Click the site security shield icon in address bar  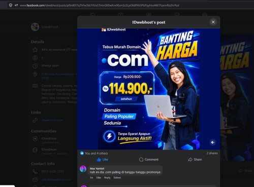tap(11, 5)
